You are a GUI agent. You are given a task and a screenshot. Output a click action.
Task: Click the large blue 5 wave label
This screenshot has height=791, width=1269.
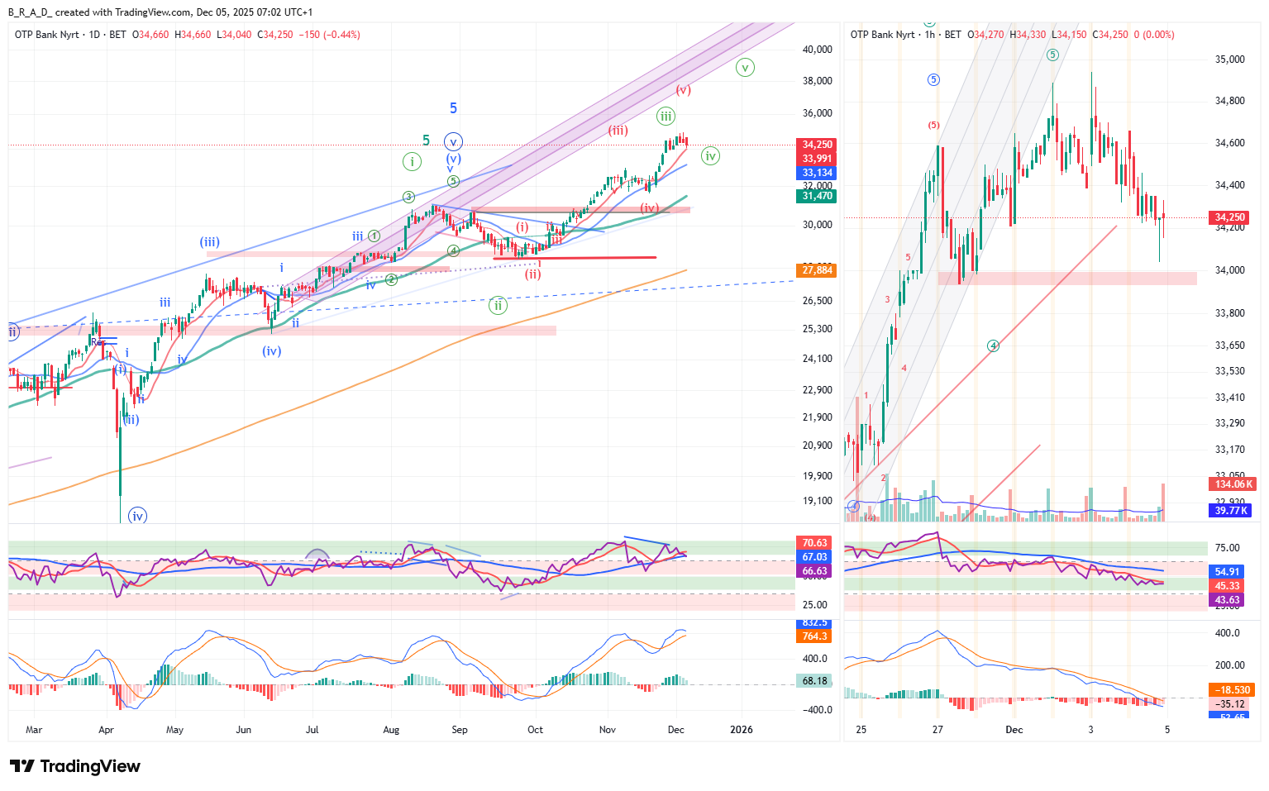click(453, 108)
